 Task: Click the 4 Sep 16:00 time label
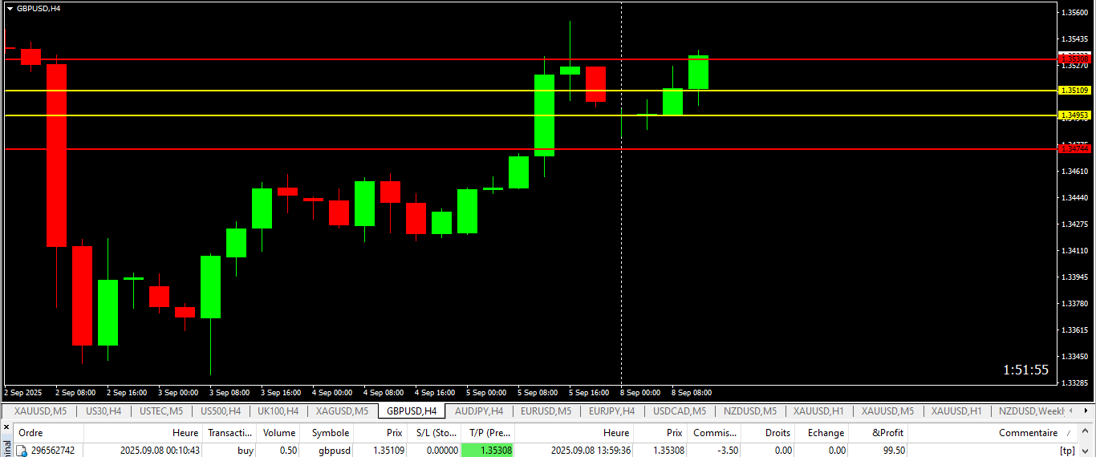(435, 393)
